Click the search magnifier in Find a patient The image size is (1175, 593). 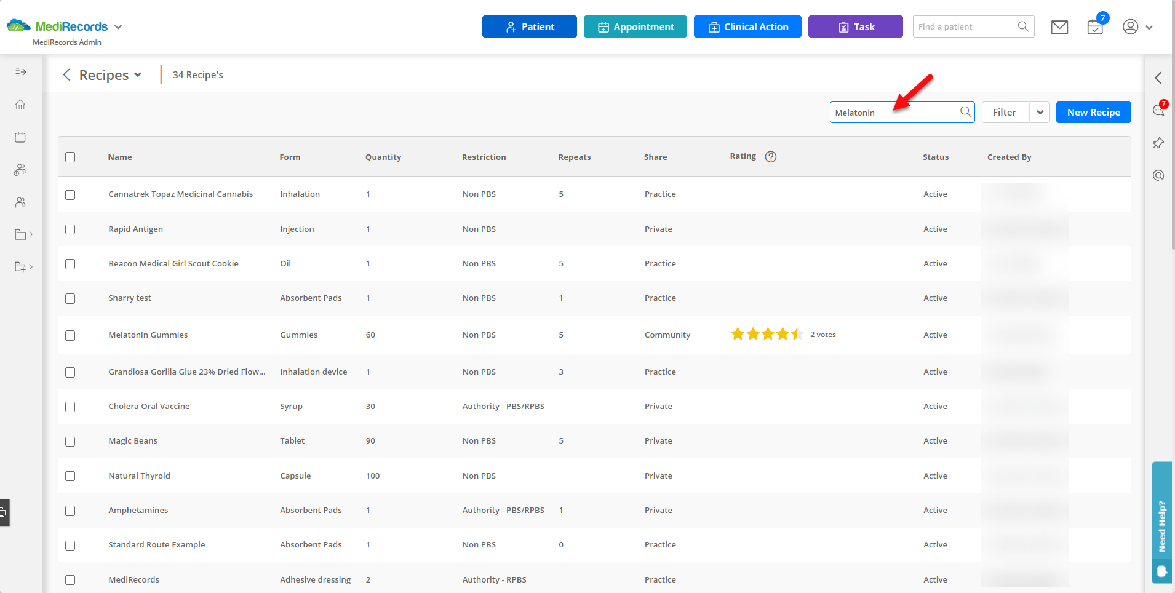coord(1023,26)
